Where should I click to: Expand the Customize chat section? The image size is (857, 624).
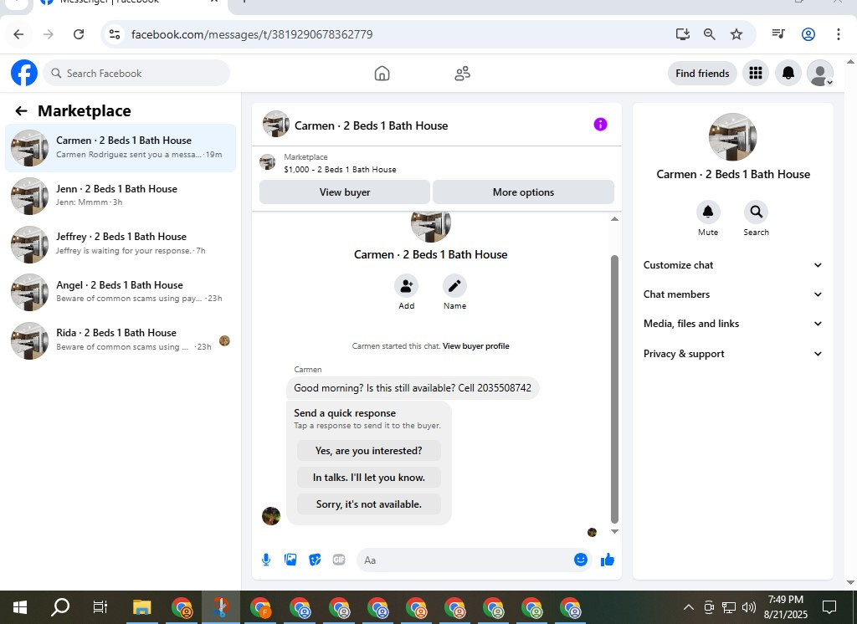(733, 265)
